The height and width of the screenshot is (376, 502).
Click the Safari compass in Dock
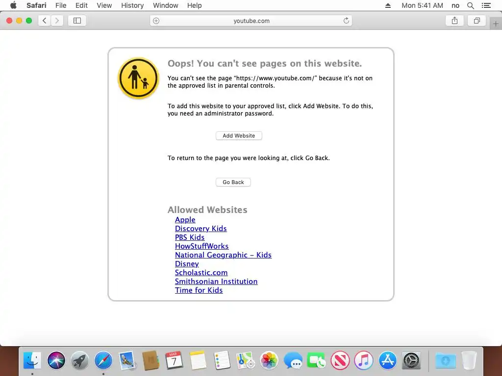tap(103, 360)
